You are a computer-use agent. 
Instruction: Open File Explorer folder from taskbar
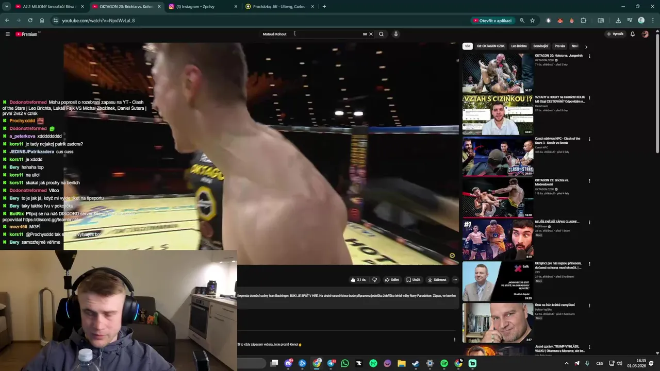[402, 363]
